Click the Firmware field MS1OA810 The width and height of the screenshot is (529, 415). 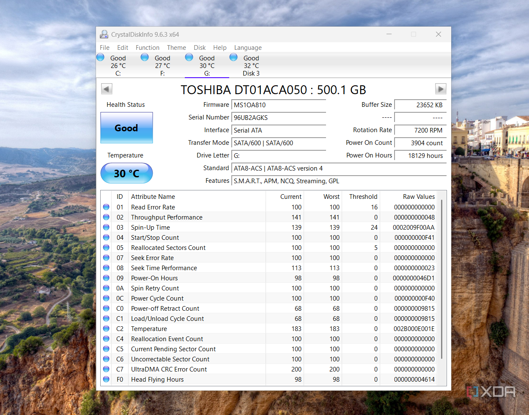click(x=279, y=105)
